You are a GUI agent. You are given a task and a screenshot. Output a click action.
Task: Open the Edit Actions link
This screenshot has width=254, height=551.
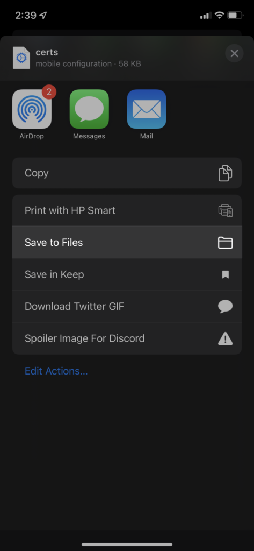point(56,371)
